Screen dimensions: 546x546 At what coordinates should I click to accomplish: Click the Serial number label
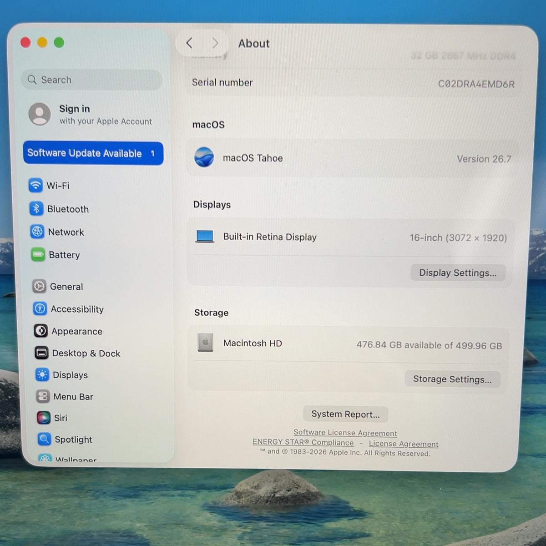222,82
